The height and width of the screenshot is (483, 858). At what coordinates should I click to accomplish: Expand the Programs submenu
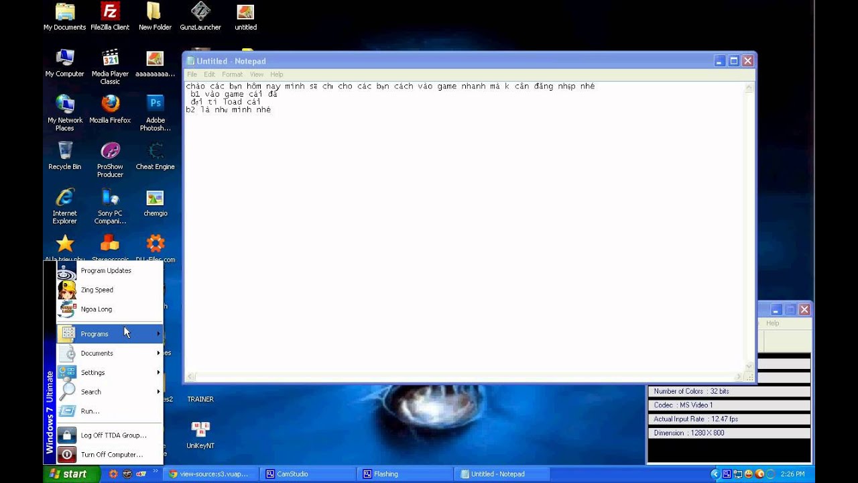pos(110,333)
